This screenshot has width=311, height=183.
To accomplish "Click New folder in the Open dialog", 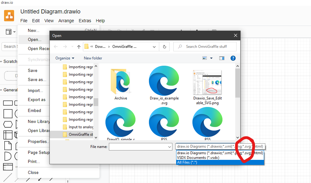I will tap(93, 58).
